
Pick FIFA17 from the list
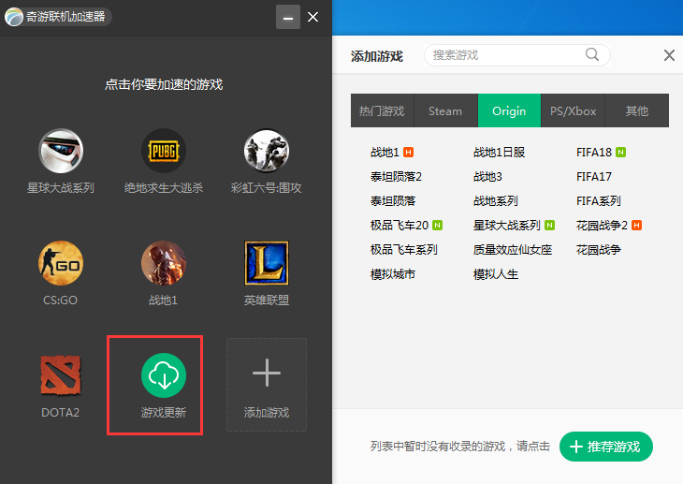pos(594,177)
